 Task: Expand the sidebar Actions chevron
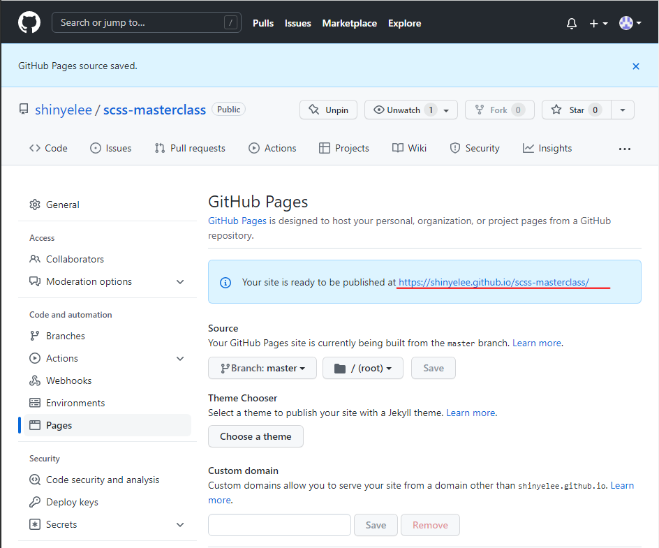(x=180, y=359)
